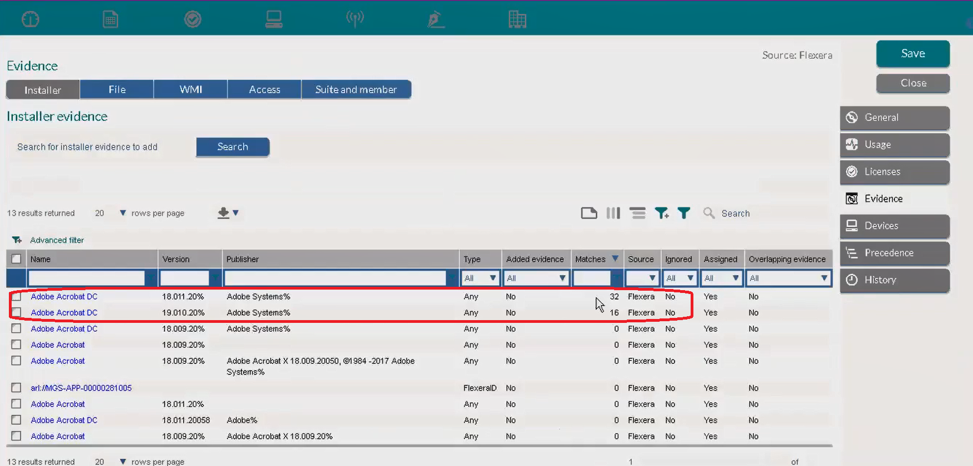Click the blue Search evidence button
The width and height of the screenshot is (973, 466).
233,147
